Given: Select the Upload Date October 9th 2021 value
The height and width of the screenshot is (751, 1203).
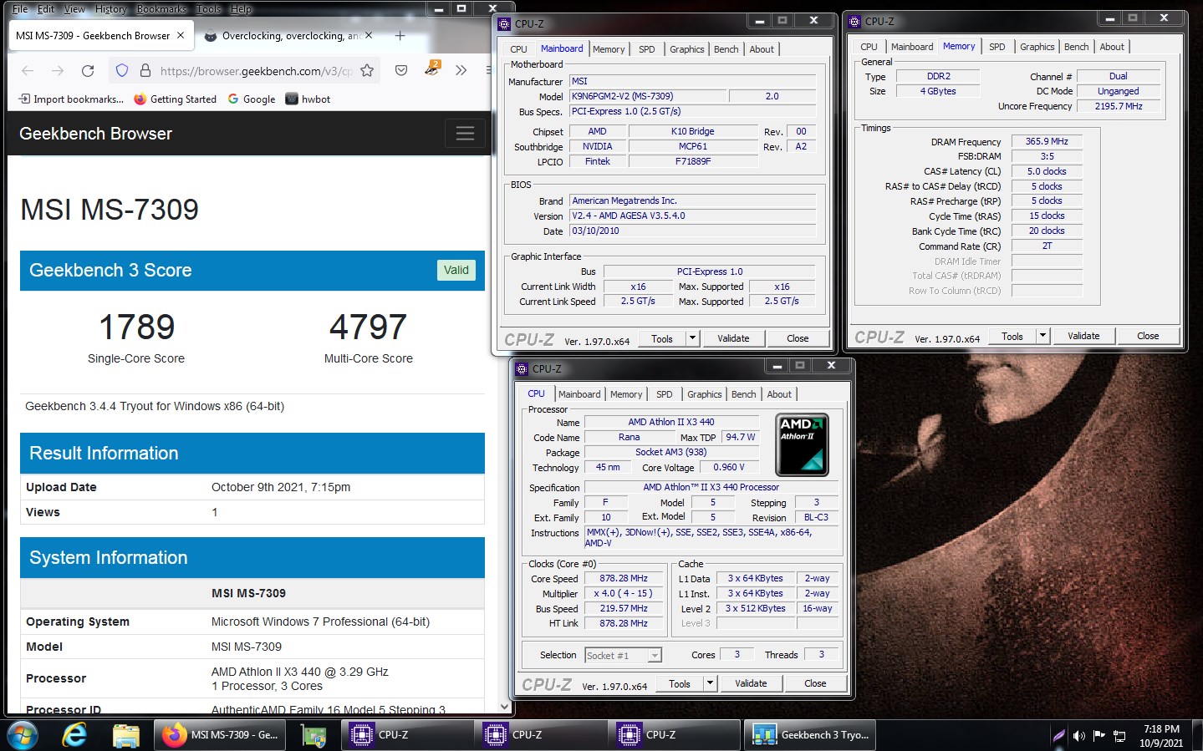Looking at the screenshot, I should tap(281, 487).
